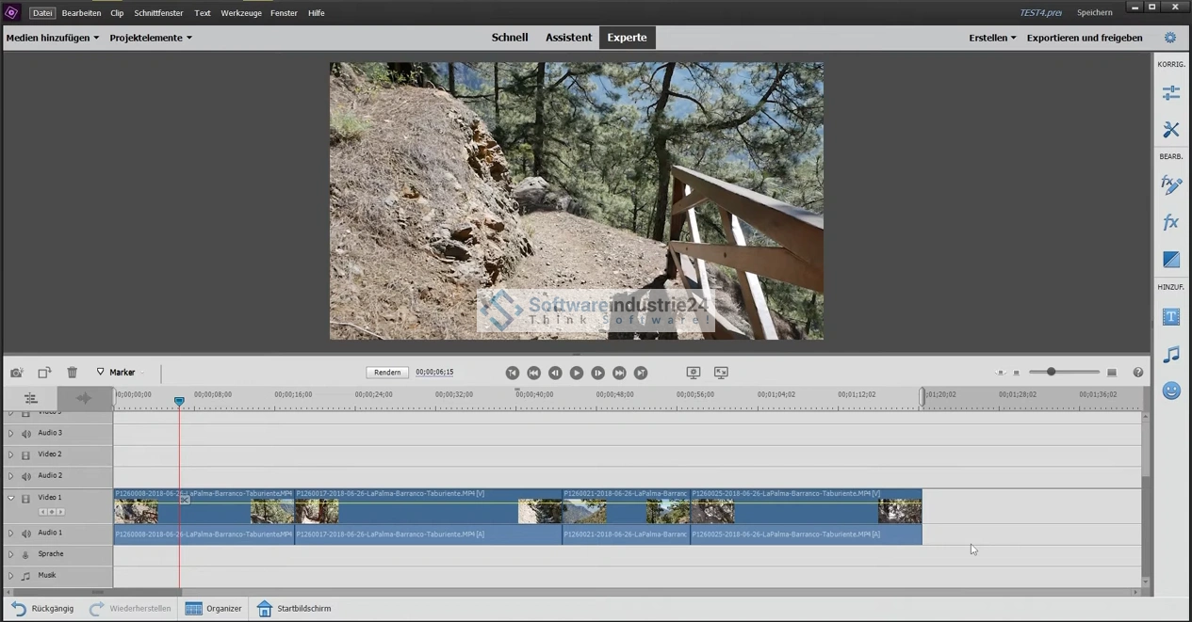Screen dimensions: 1192x622
Task: Collapse the Video 1 track
Action: 11,498
